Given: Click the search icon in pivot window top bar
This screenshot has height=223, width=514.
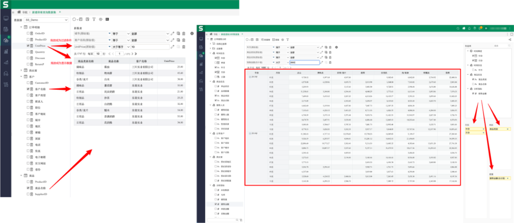Looking at the screenshot, I should point(458,28).
